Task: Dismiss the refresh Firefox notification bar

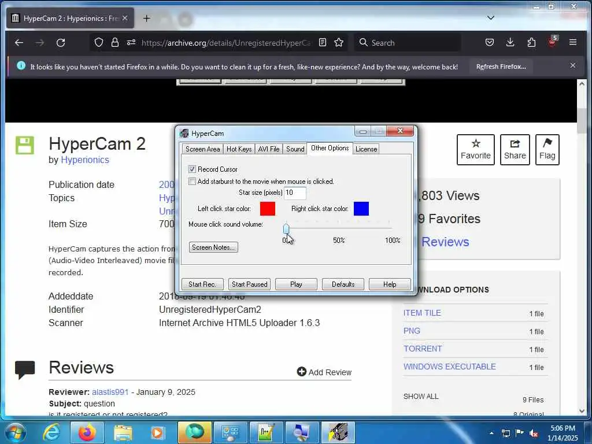Action: [x=573, y=66]
